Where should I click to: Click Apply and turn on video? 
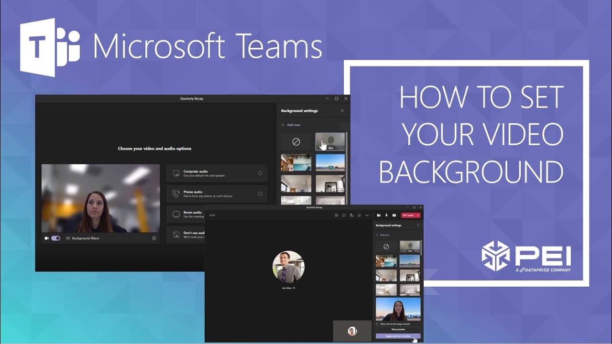398,336
